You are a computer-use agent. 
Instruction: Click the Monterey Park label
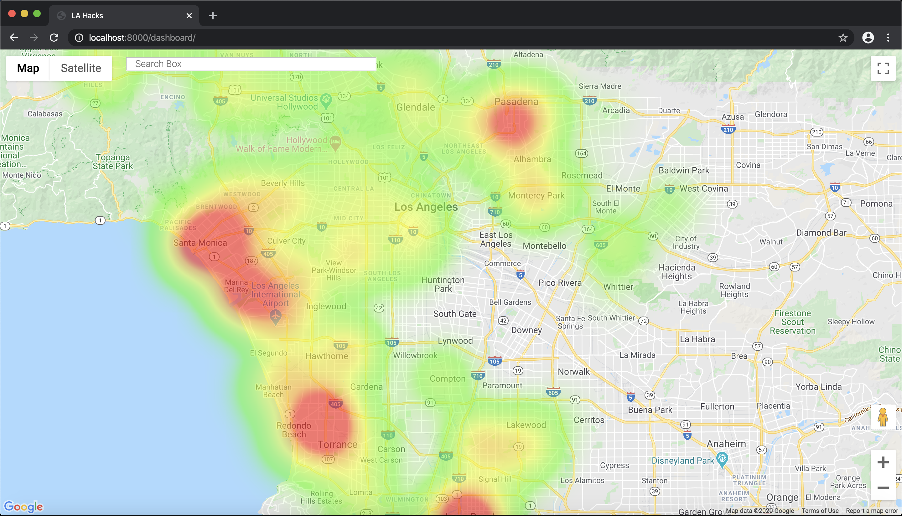[x=536, y=196]
